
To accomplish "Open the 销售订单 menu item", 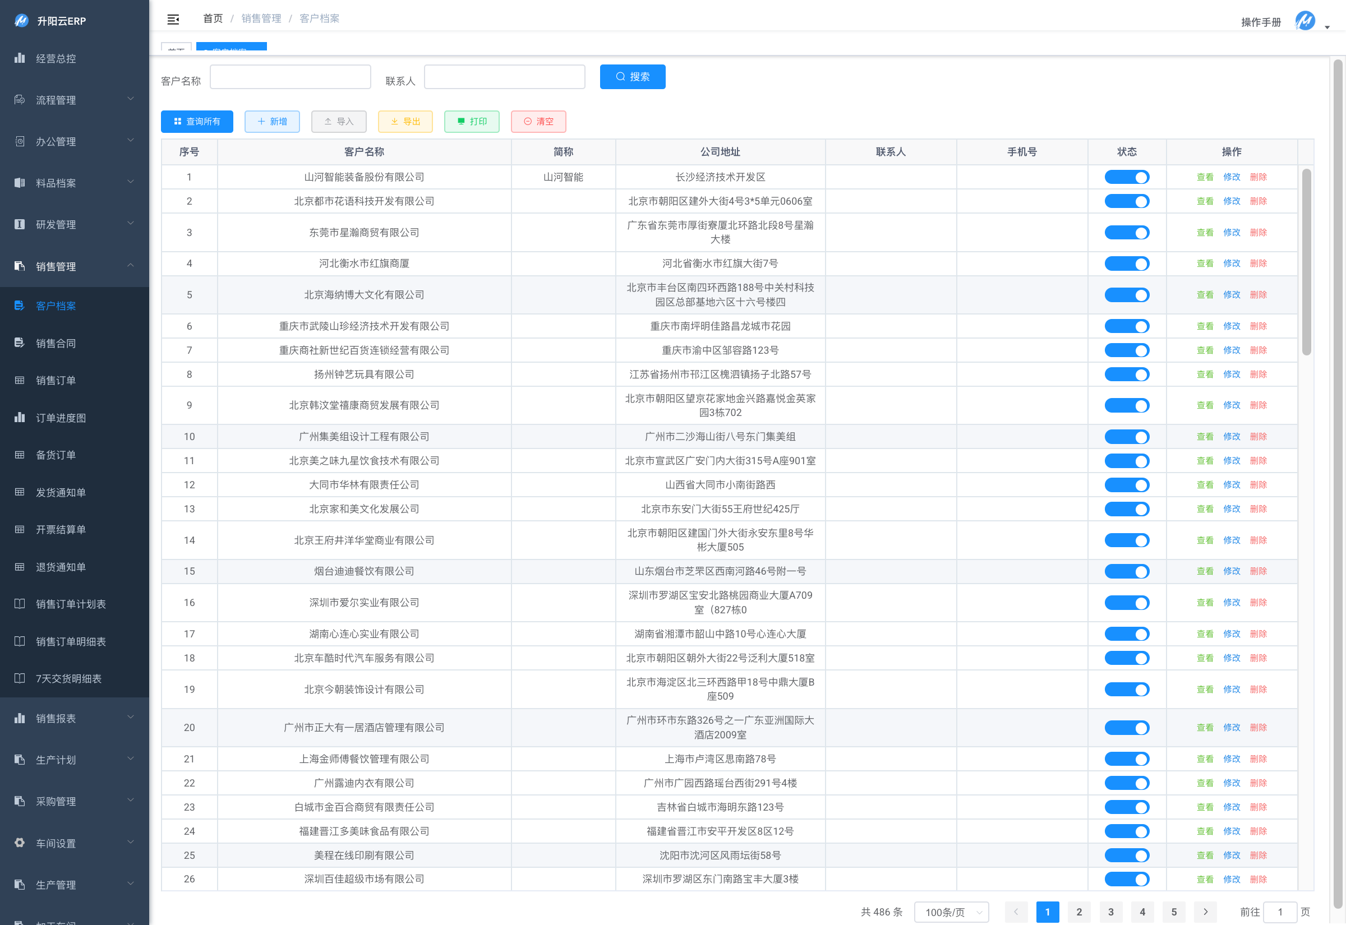I will [x=56, y=381].
